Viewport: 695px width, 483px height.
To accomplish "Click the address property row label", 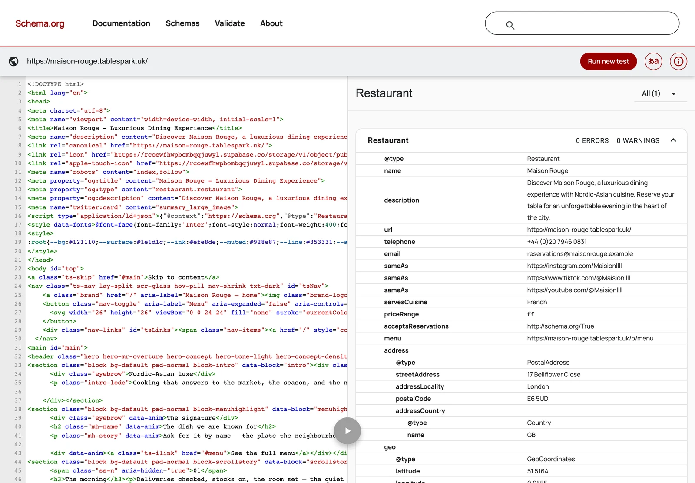I will pos(396,350).
